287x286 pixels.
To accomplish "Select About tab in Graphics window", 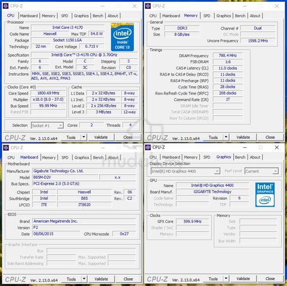I will point(255,157).
